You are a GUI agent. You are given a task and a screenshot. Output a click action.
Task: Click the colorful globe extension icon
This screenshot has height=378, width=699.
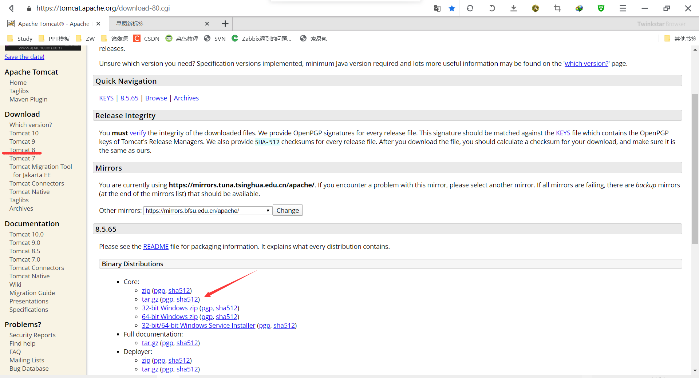pos(579,8)
